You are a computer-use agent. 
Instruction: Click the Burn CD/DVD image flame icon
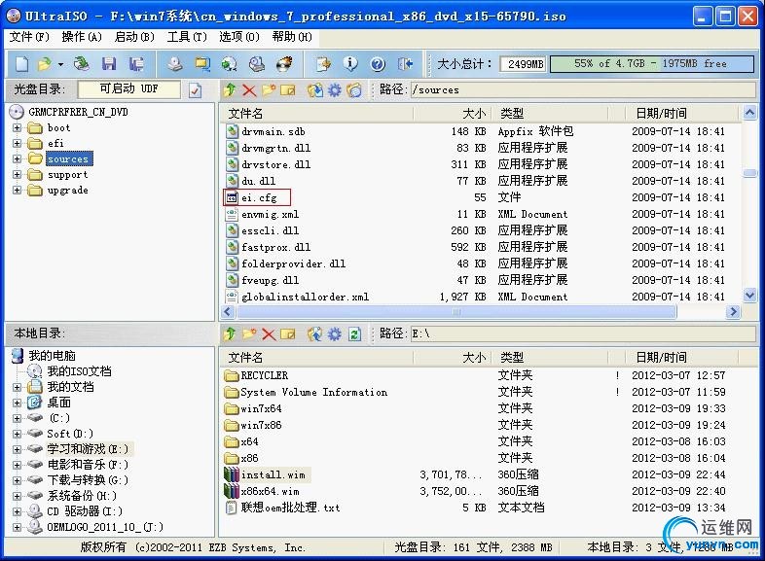pos(284,64)
